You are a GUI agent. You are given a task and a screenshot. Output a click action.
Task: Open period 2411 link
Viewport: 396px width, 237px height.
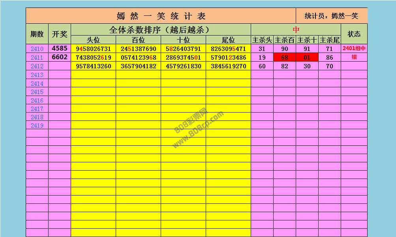pos(37,58)
